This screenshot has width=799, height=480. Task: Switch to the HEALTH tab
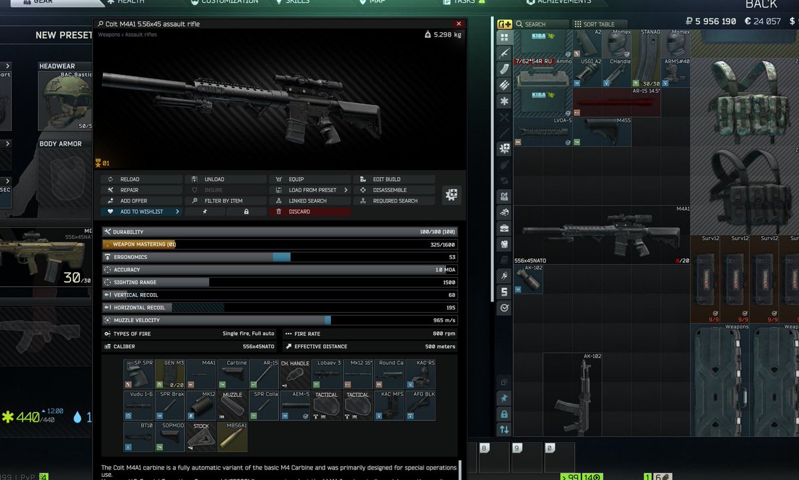(125, 2)
